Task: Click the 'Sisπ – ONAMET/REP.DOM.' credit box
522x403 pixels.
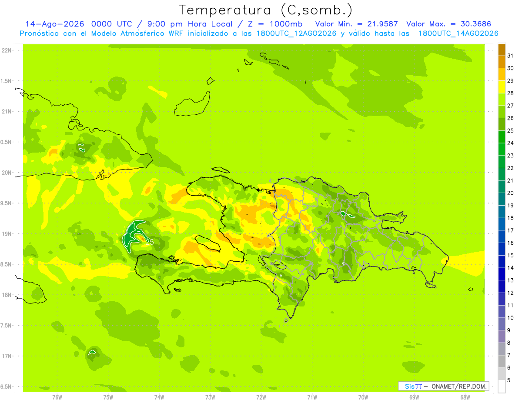Action: (443, 386)
